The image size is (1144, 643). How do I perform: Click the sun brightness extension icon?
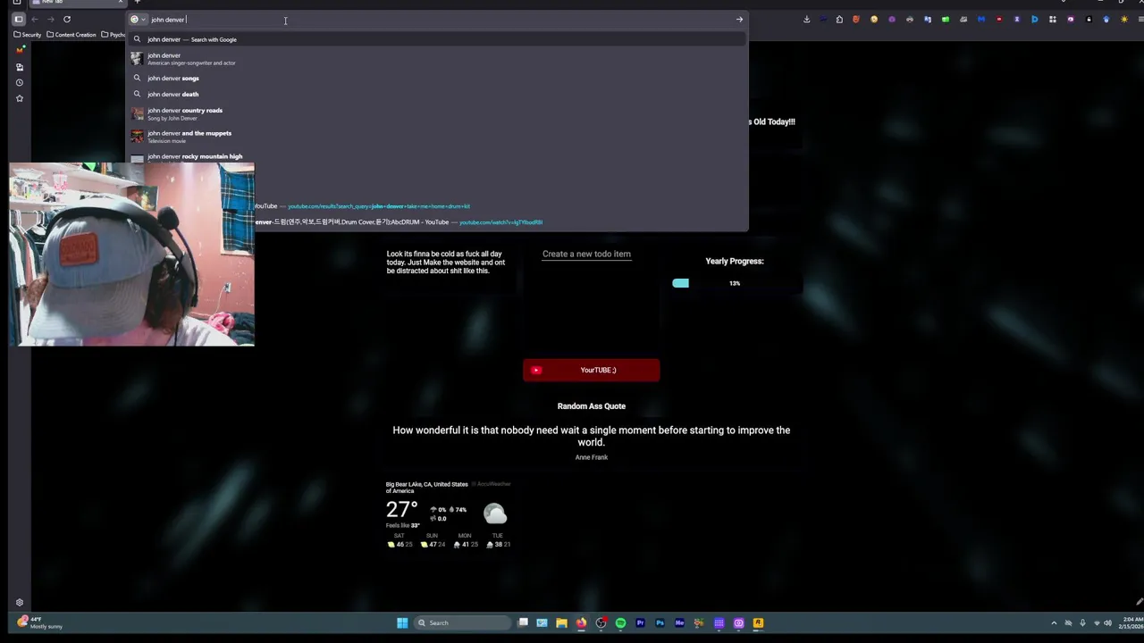click(x=1124, y=19)
